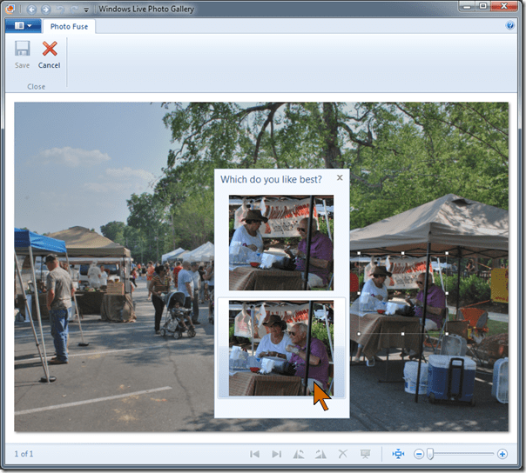The height and width of the screenshot is (473, 526).
Task: Click the '1 of 1' photo counter
Action: (x=24, y=454)
